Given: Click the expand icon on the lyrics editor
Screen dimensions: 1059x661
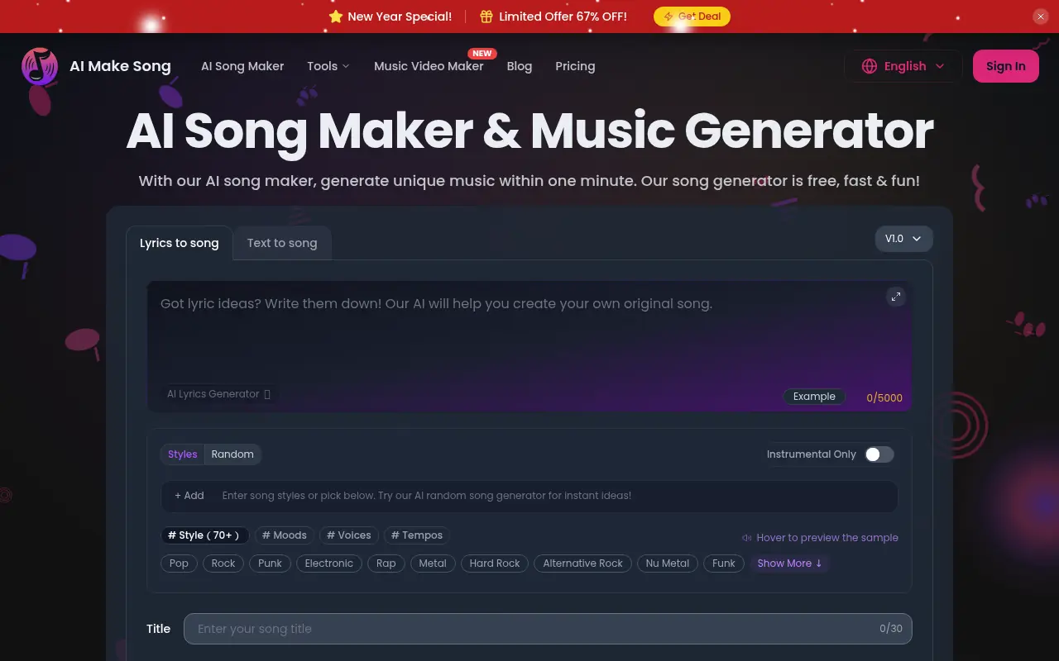Looking at the screenshot, I should pyautogui.click(x=896, y=297).
